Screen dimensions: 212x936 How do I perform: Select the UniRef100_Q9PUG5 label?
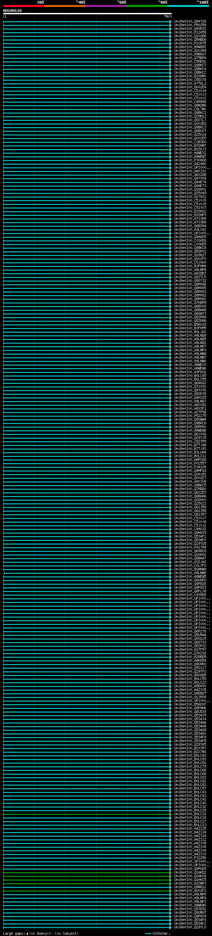(x=190, y=869)
